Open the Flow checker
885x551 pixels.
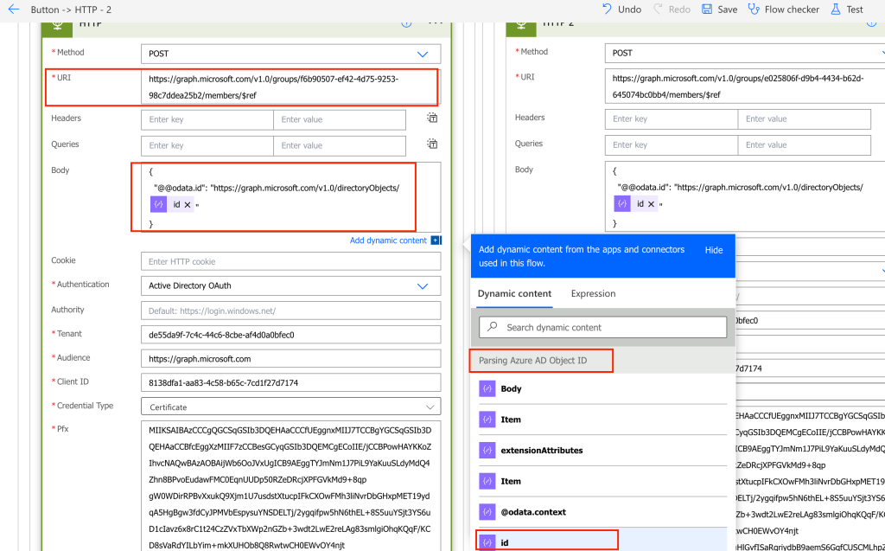(783, 10)
